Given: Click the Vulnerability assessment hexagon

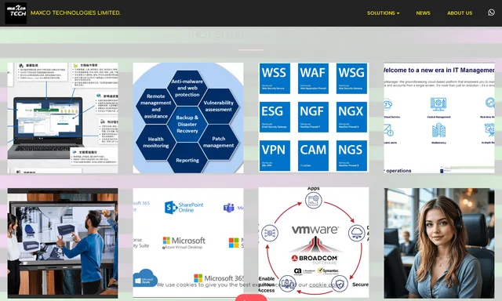Looking at the screenshot, I should pos(219,106).
